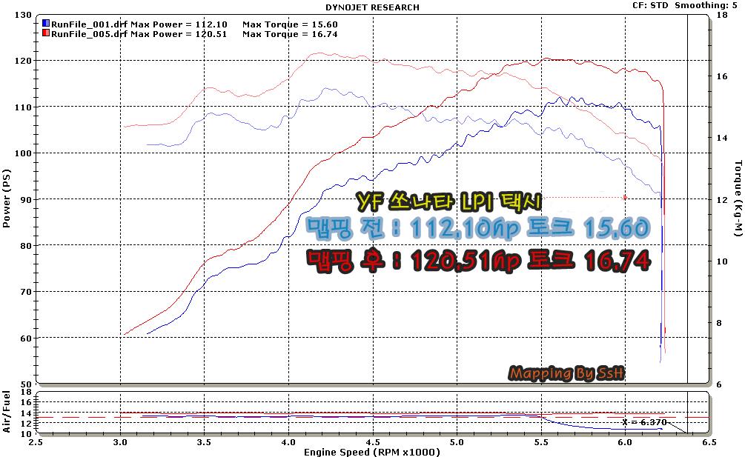Click the 100 tick on the power axis
The image size is (745, 457).
click(x=23, y=153)
